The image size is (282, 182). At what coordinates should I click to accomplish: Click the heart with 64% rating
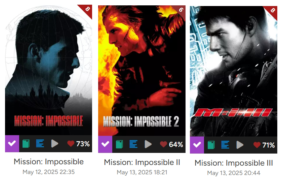163,144
